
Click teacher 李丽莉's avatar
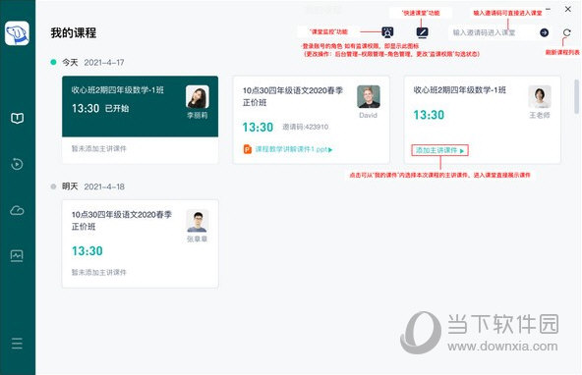pyautogui.click(x=198, y=97)
